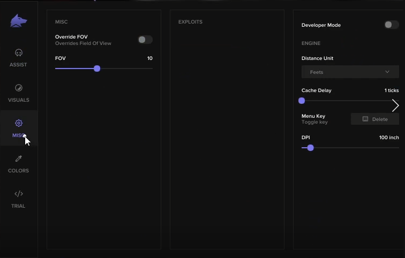This screenshot has width=405, height=258.
Task: Enable the Override FOV toggle
Action: point(145,40)
